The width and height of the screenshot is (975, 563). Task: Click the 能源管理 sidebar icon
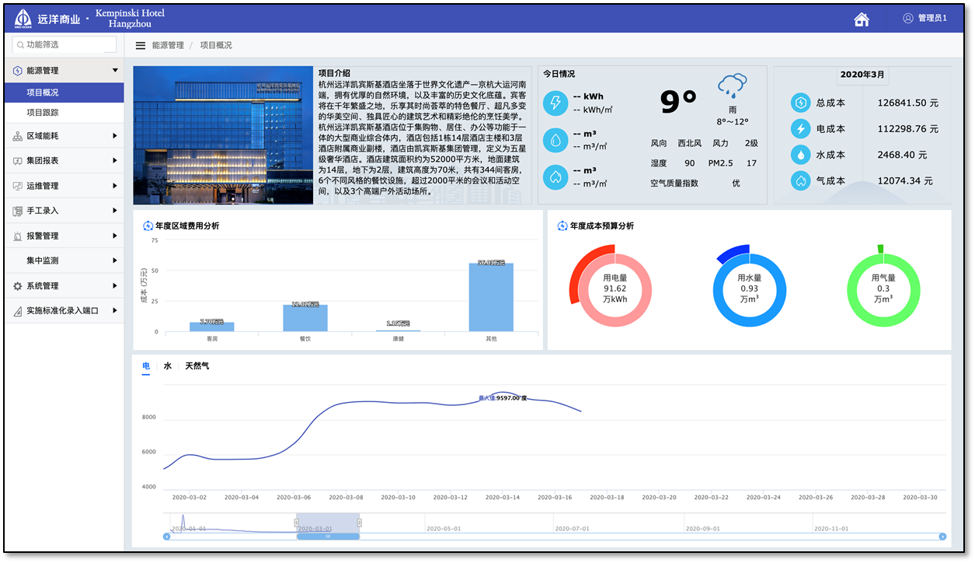click(18, 71)
